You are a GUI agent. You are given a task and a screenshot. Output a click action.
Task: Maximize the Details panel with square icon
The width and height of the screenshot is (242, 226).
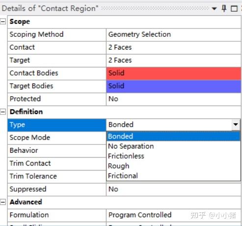[234, 9]
